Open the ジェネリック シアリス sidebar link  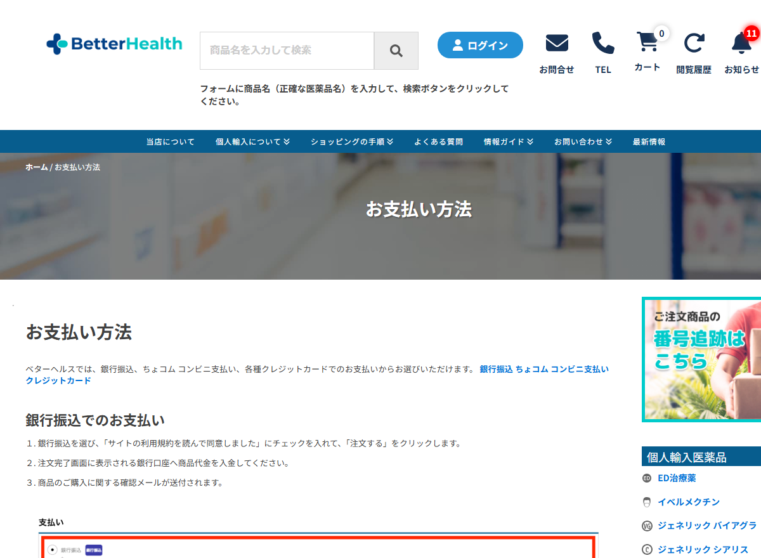tap(703, 550)
